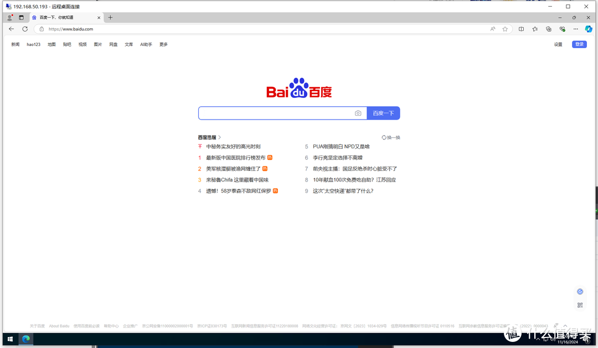Open browser extensions icon in toolbar
Image resolution: width=598 pixels, height=348 pixels.
[548, 29]
